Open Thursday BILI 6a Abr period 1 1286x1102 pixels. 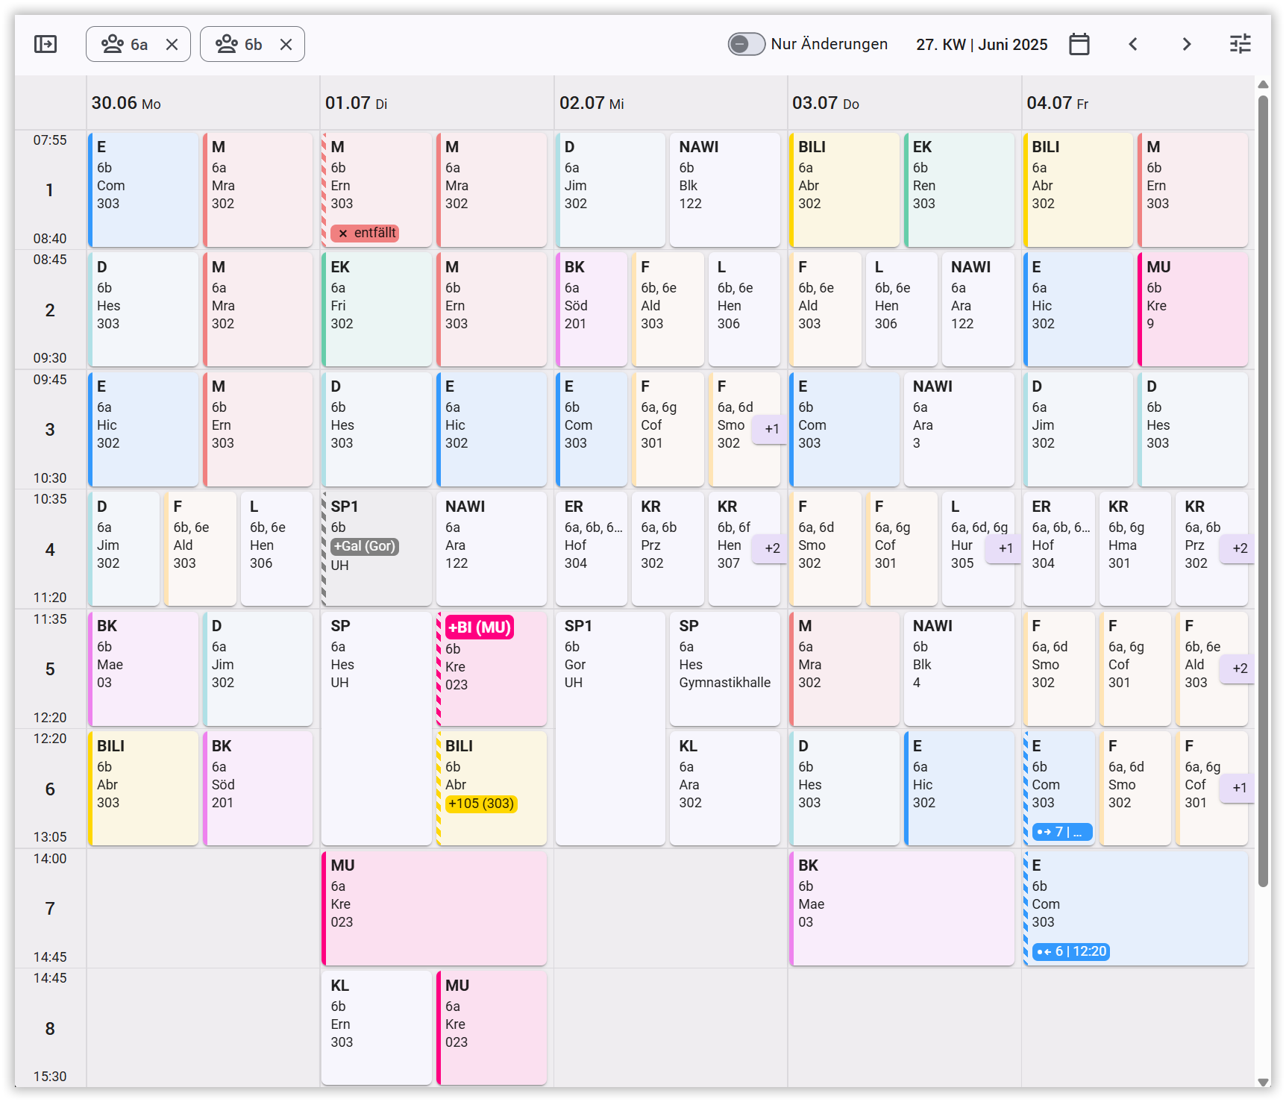pos(844,190)
